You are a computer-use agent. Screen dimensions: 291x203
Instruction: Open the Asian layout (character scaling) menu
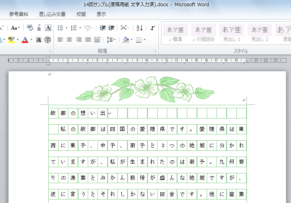[125, 28]
